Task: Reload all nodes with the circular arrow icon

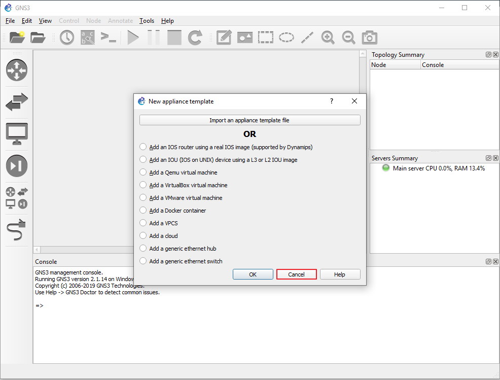Action: (x=195, y=38)
